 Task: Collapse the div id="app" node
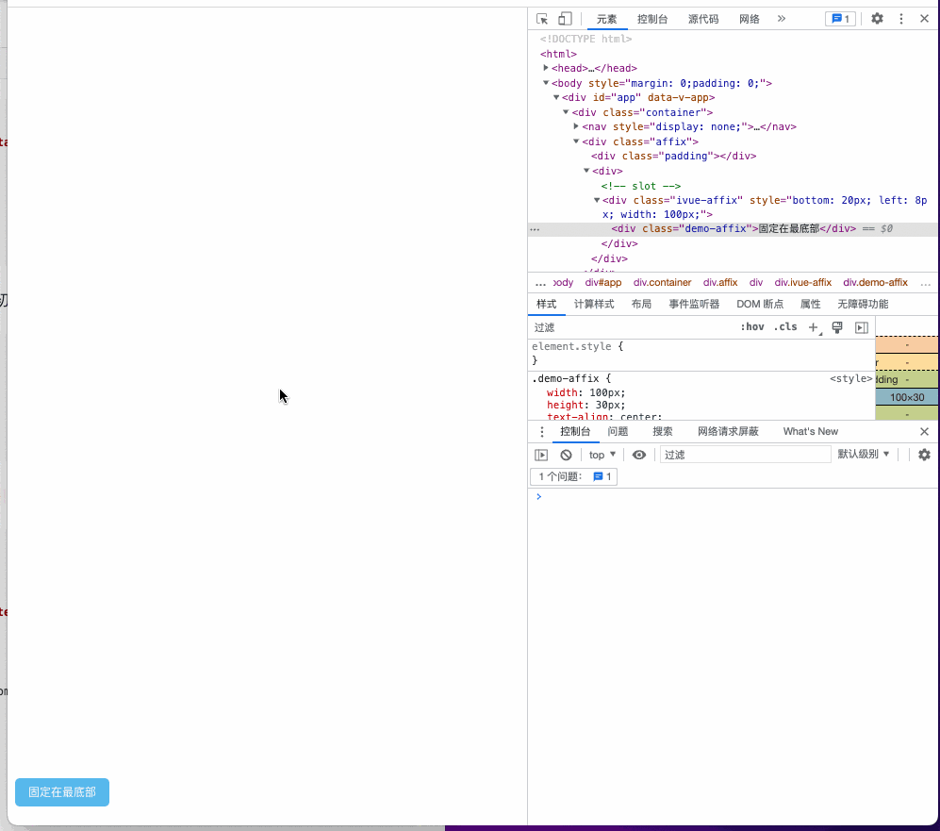(555, 98)
